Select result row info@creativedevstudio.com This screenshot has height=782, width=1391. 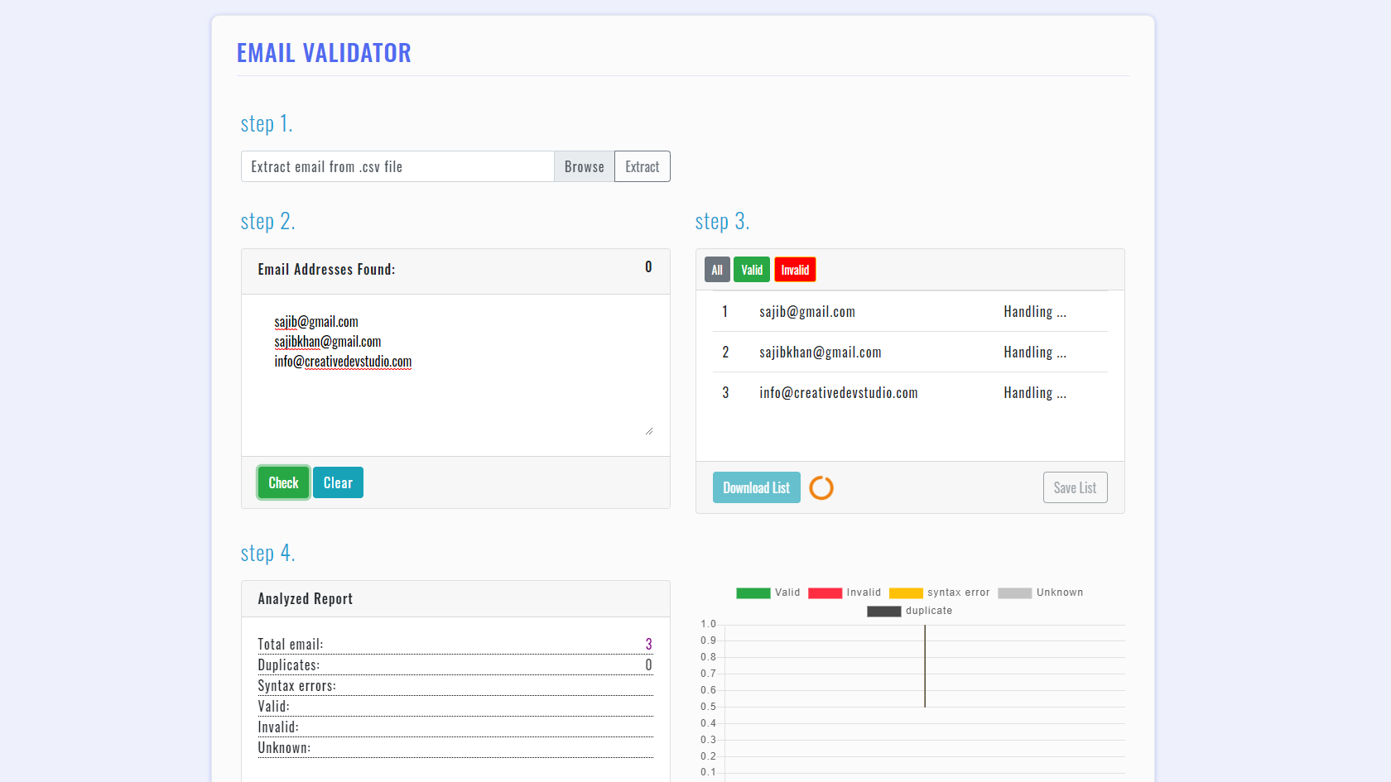tap(910, 392)
